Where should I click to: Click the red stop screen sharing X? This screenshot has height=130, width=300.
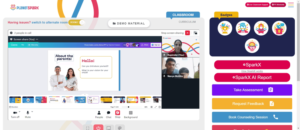187,33
